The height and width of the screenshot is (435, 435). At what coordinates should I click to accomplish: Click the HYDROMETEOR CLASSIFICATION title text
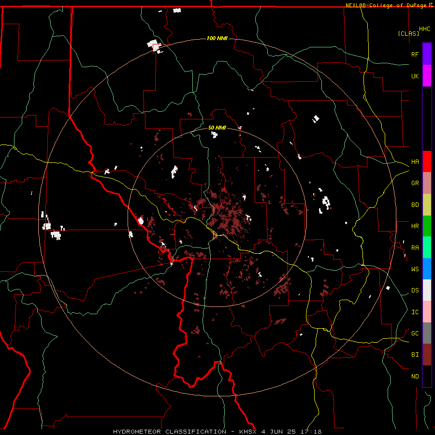(170, 432)
